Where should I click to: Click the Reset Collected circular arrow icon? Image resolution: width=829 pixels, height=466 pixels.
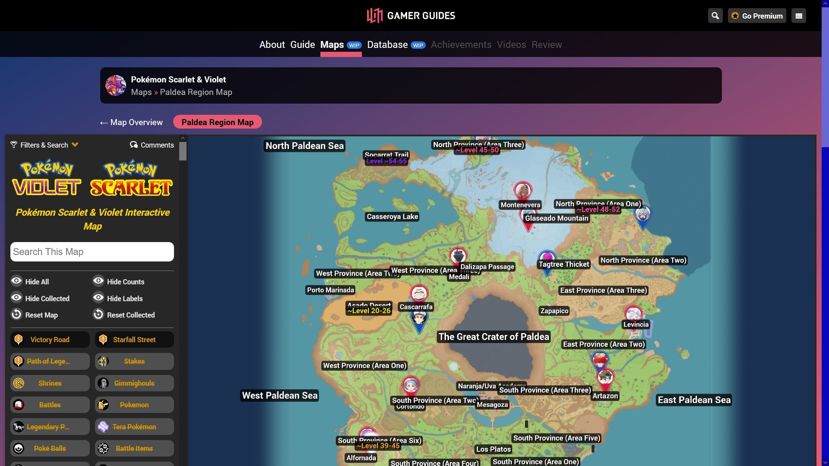[x=98, y=314]
